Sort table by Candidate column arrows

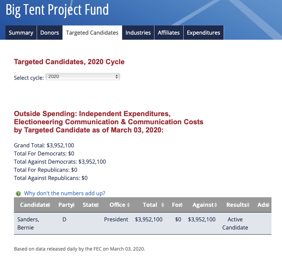point(50,205)
